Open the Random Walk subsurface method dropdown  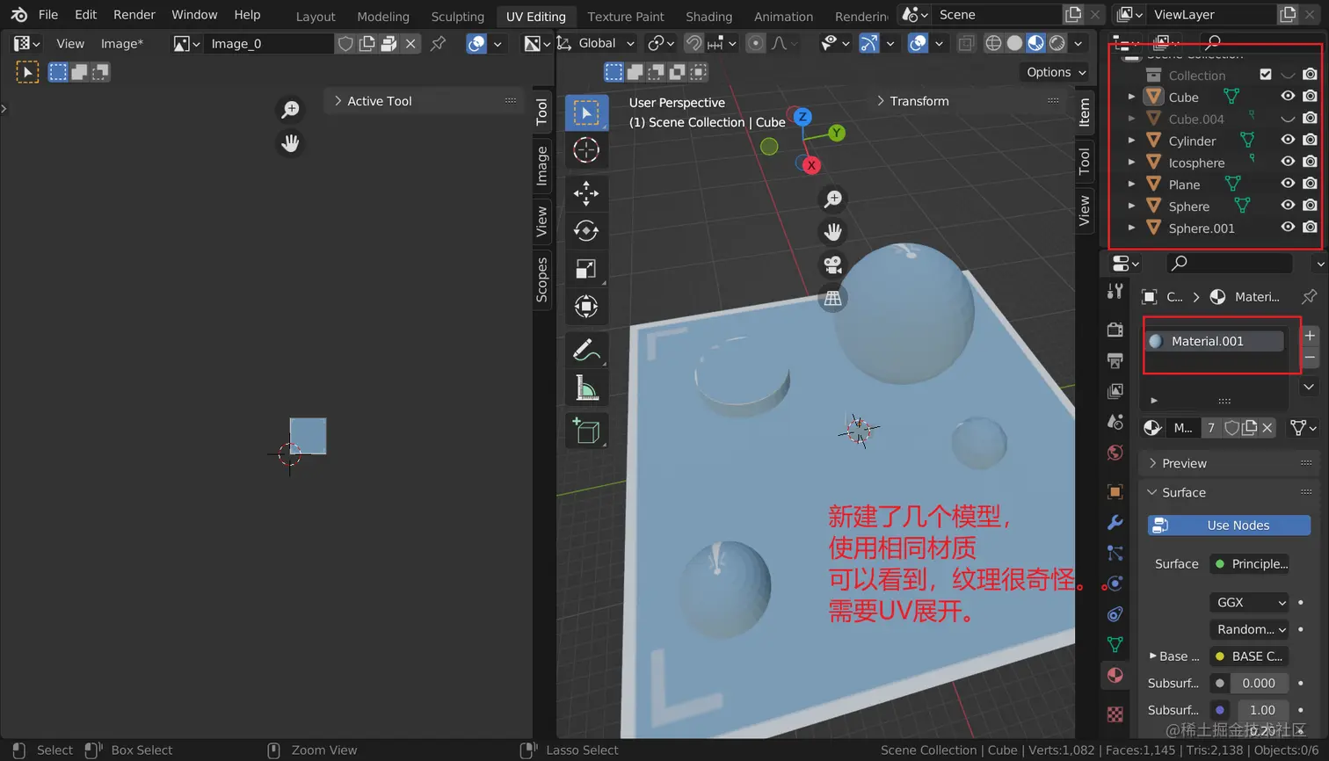point(1251,629)
